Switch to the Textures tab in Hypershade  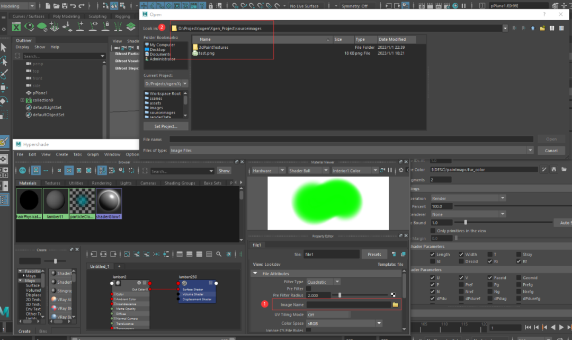[52, 183]
